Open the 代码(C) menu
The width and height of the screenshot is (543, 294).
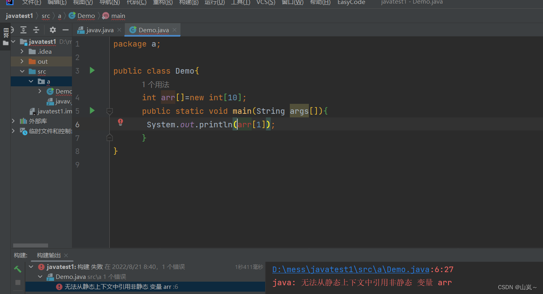point(136,2)
